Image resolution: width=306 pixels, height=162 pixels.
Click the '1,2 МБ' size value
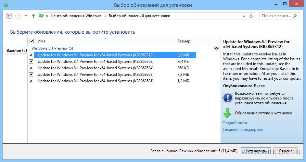(183, 81)
